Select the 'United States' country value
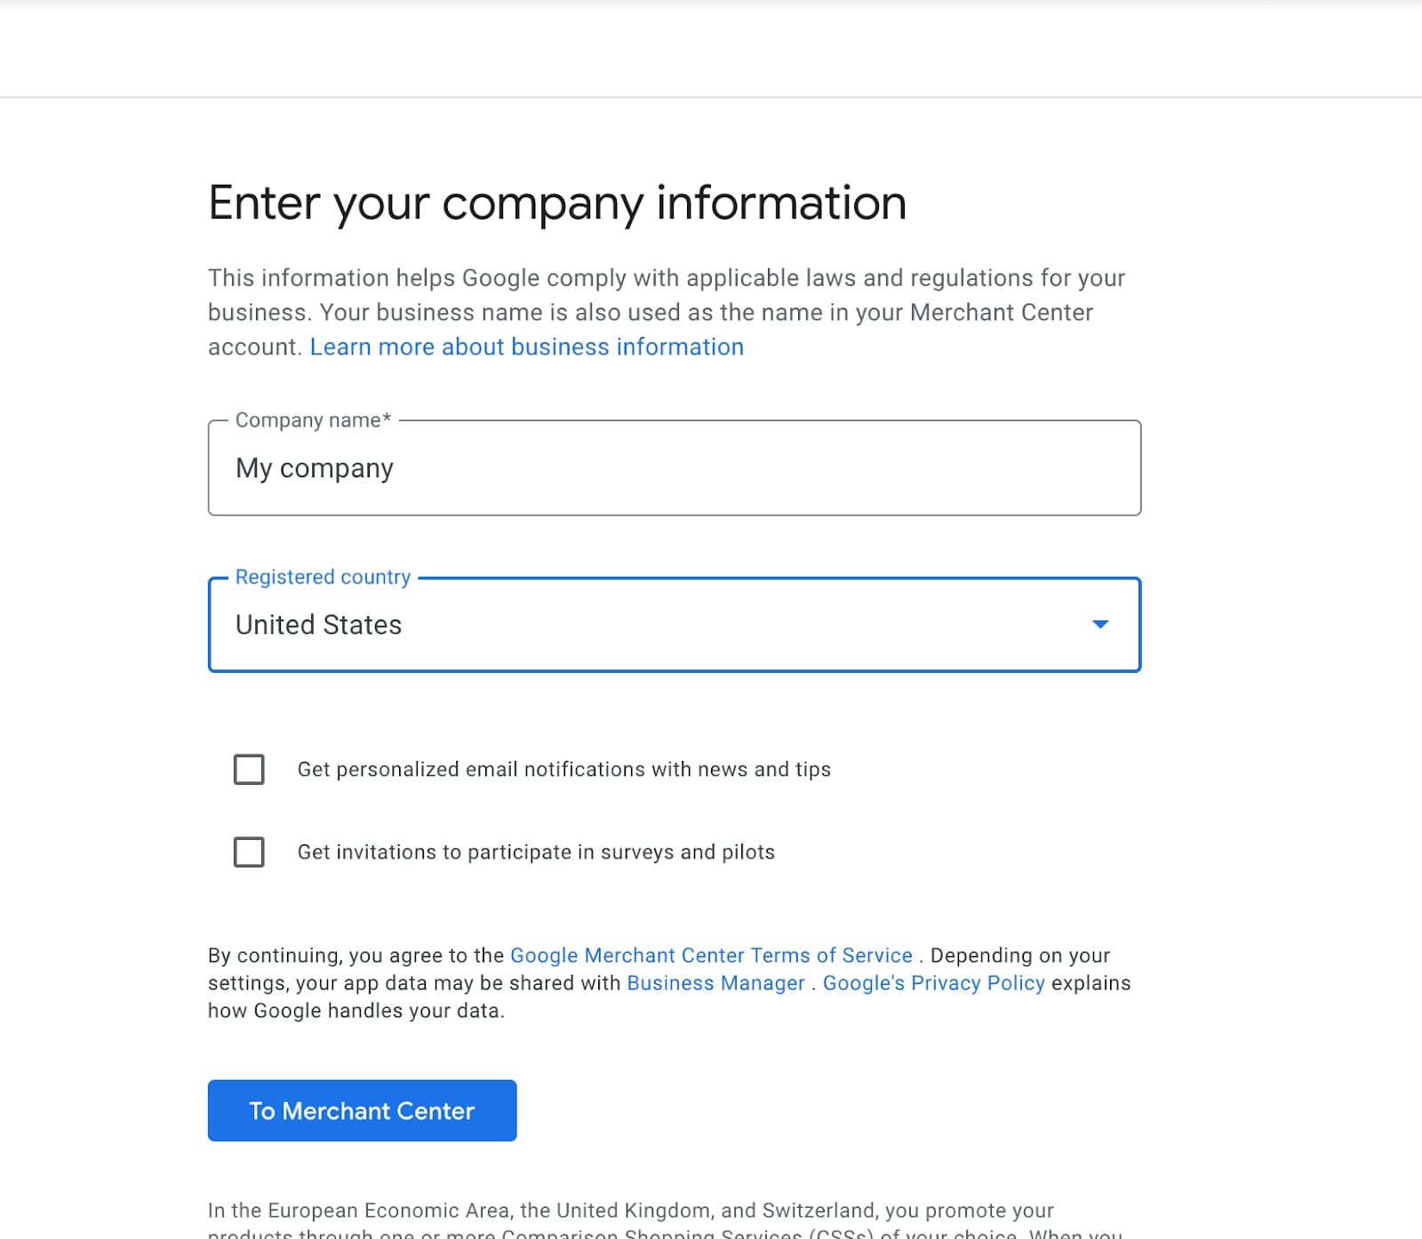The image size is (1422, 1239). 318,625
